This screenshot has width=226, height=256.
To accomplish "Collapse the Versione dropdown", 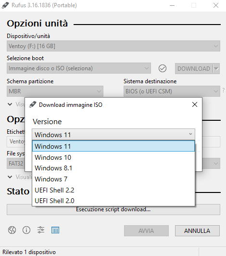I will 190,134.
